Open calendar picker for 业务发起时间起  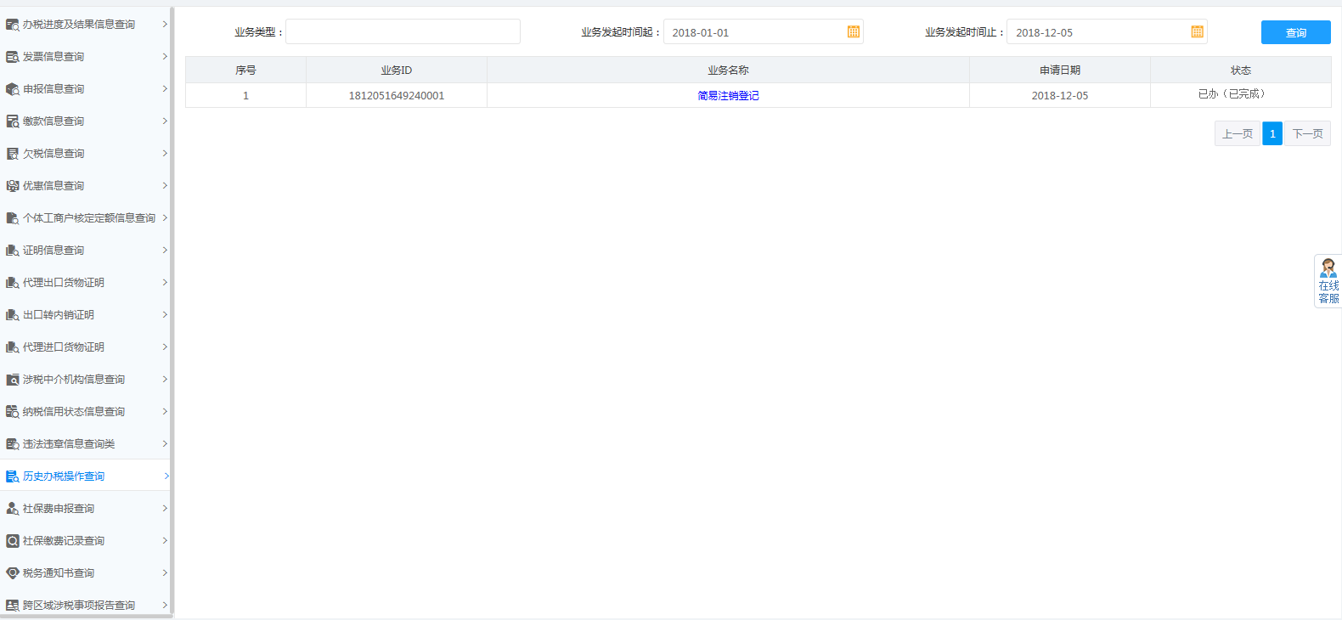tap(853, 32)
